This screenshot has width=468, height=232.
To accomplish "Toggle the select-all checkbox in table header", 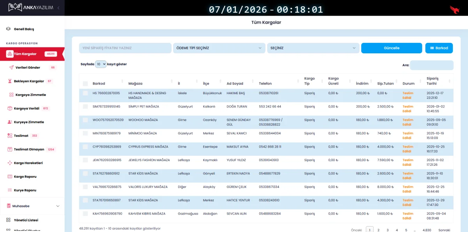I will tap(85, 84).
